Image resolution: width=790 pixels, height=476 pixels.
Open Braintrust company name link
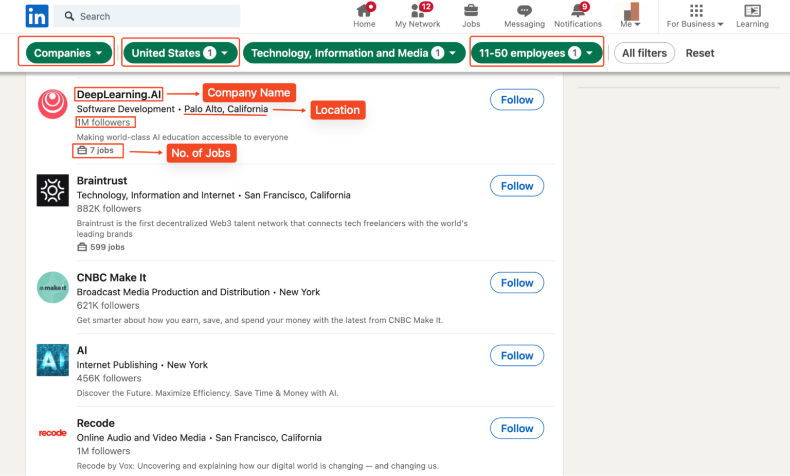tap(102, 181)
